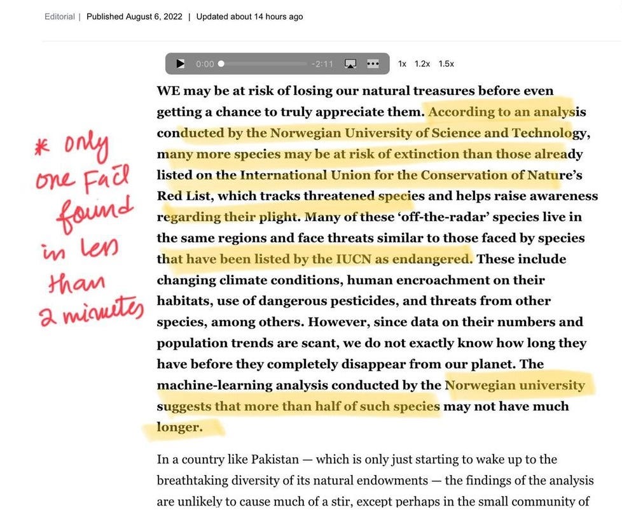
Task: Click the 'Published August 6, 2022' text
Action: point(134,17)
